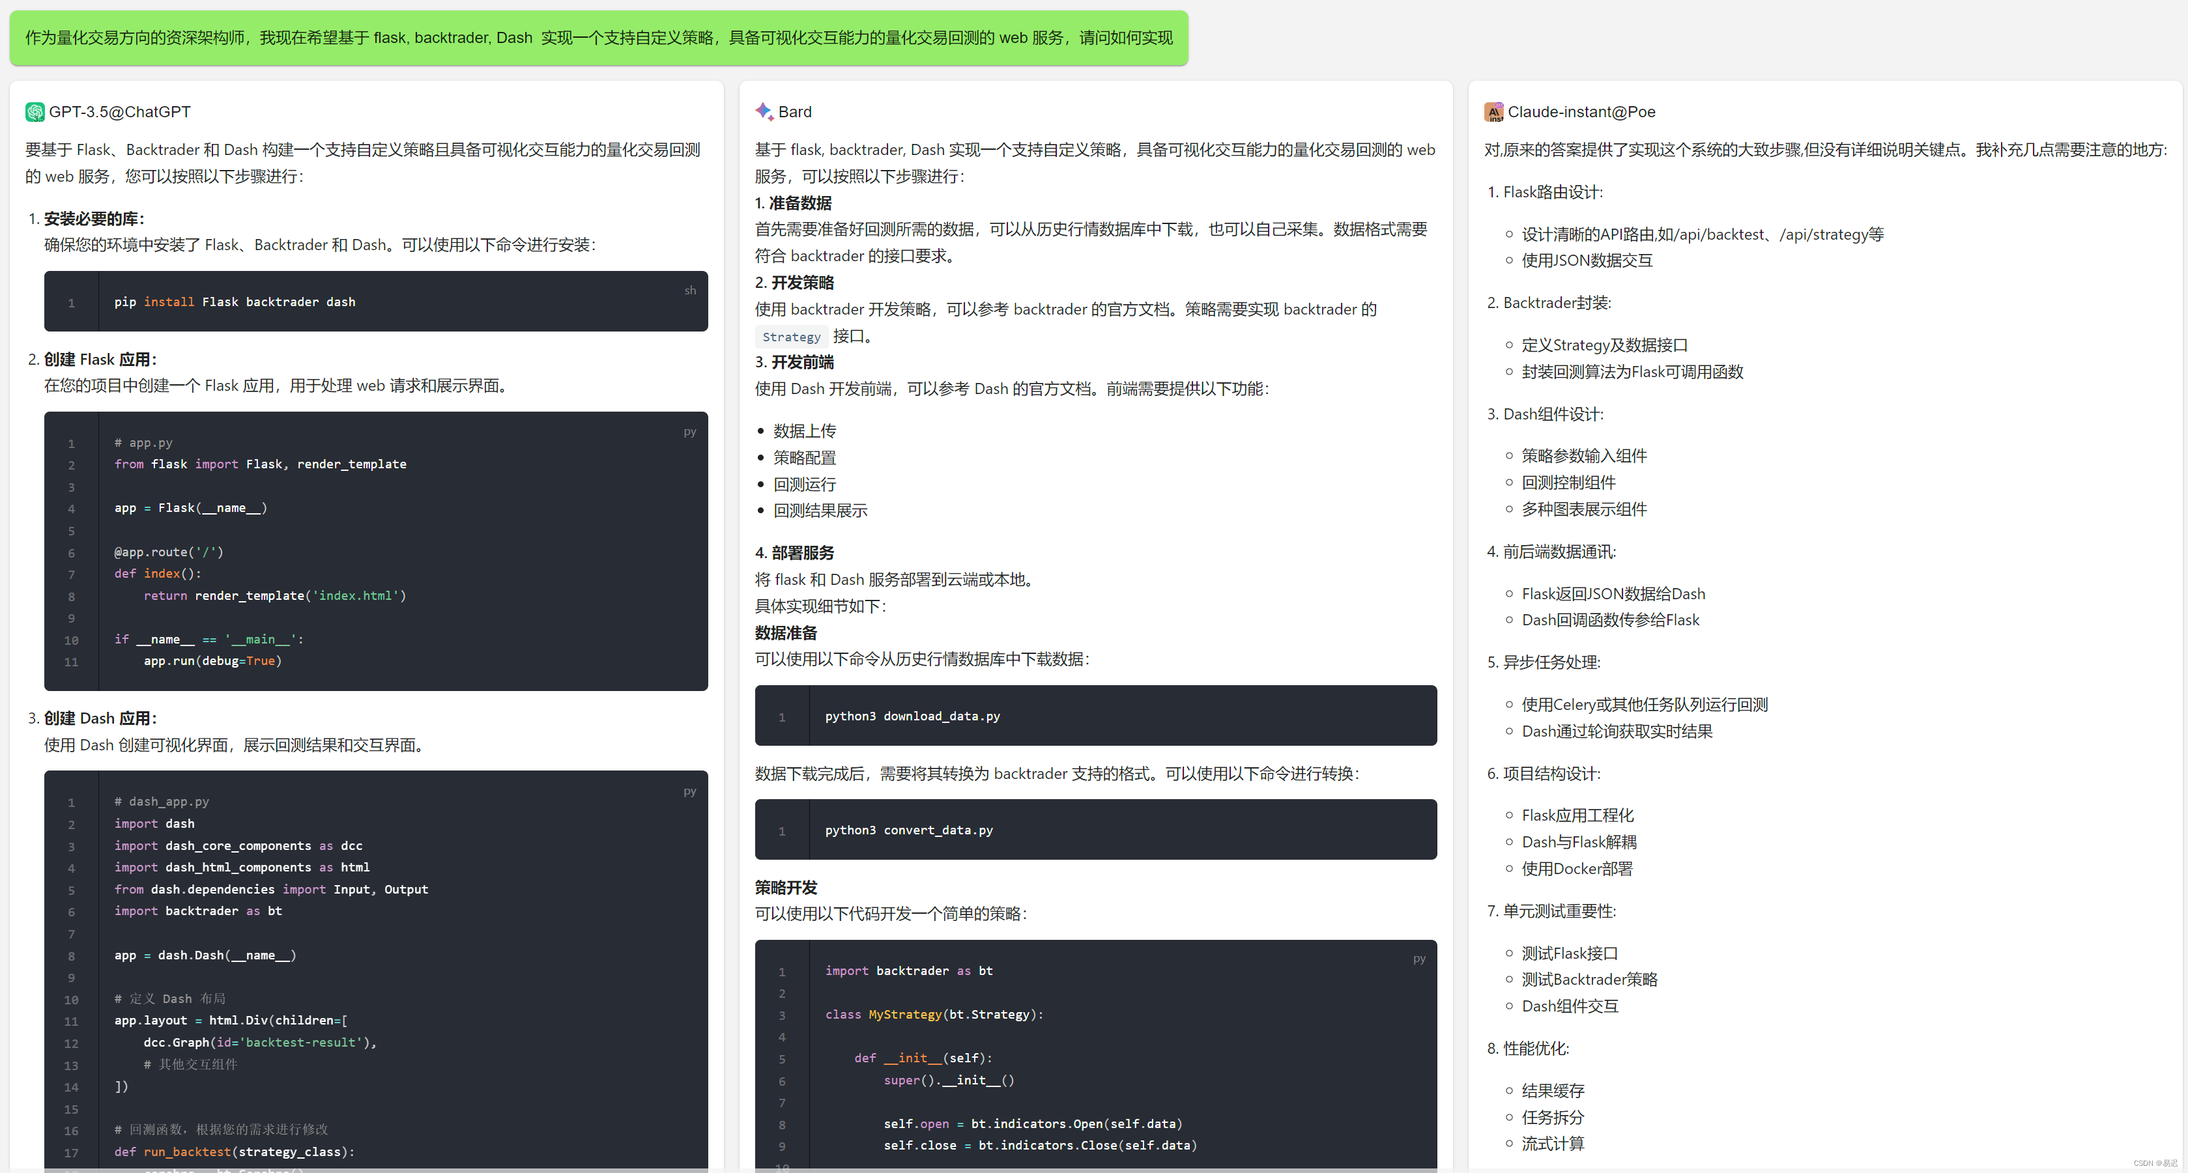Screen dimensions: 2188x1173
Task: Click the green user question prompt
Action: tap(599, 38)
